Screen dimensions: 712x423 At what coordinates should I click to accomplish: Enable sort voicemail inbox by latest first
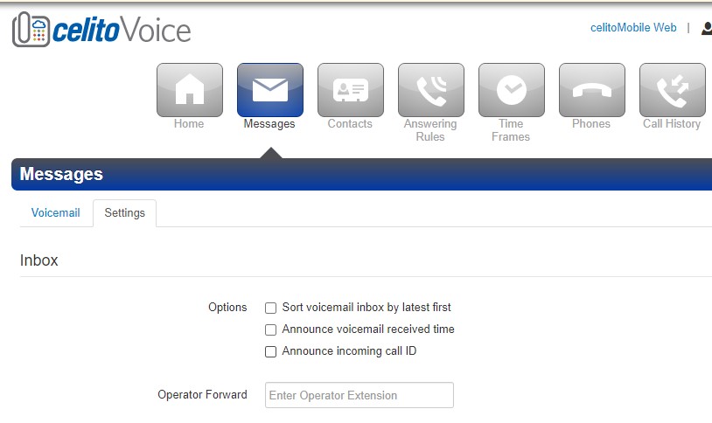(270, 309)
